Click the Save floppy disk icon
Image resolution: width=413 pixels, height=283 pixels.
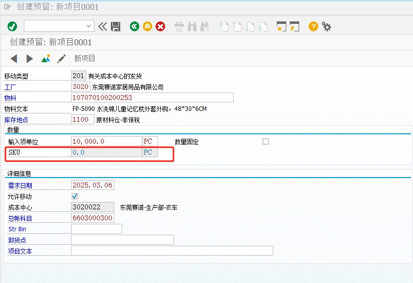(x=116, y=26)
